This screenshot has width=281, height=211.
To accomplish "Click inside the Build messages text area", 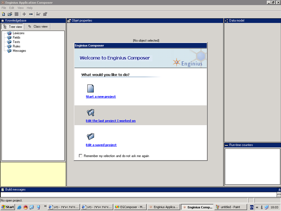I will pyautogui.click(x=139, y=194).
